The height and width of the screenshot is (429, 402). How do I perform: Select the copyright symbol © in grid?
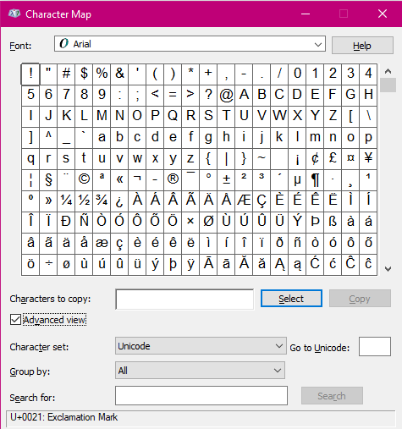(84, 180)
